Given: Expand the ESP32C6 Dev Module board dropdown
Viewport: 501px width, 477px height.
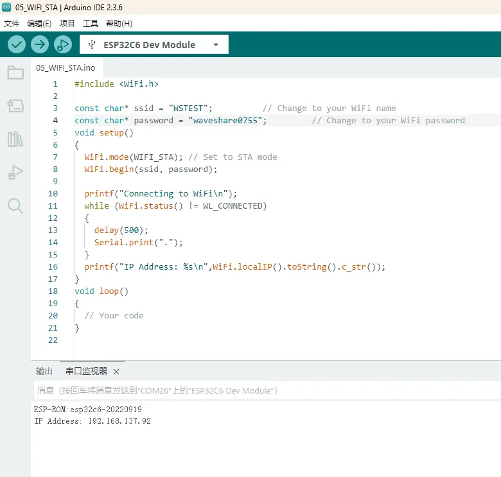Looking at the screenshot, I should pos(149,45).
